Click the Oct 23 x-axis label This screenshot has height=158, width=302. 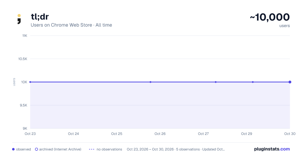click(x=30, y=134)
